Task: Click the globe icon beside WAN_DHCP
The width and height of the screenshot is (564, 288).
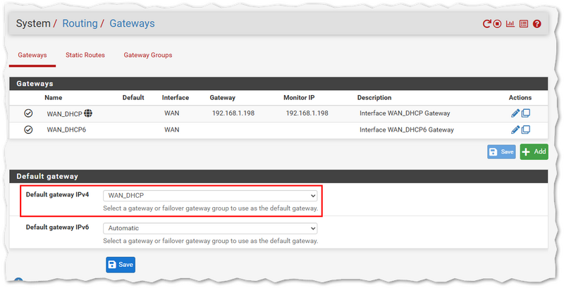Action: coord(88,113)
